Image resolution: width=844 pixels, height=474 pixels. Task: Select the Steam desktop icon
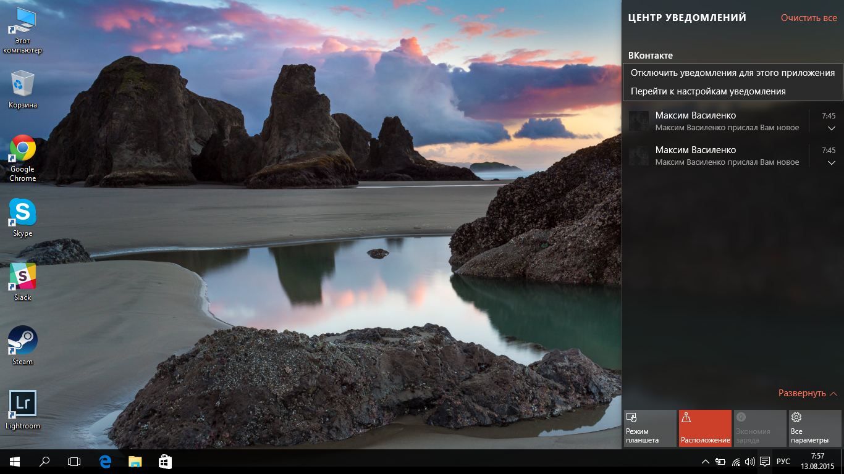22,346
